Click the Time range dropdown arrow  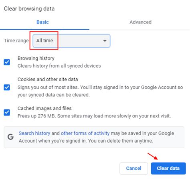pos(105,41)
